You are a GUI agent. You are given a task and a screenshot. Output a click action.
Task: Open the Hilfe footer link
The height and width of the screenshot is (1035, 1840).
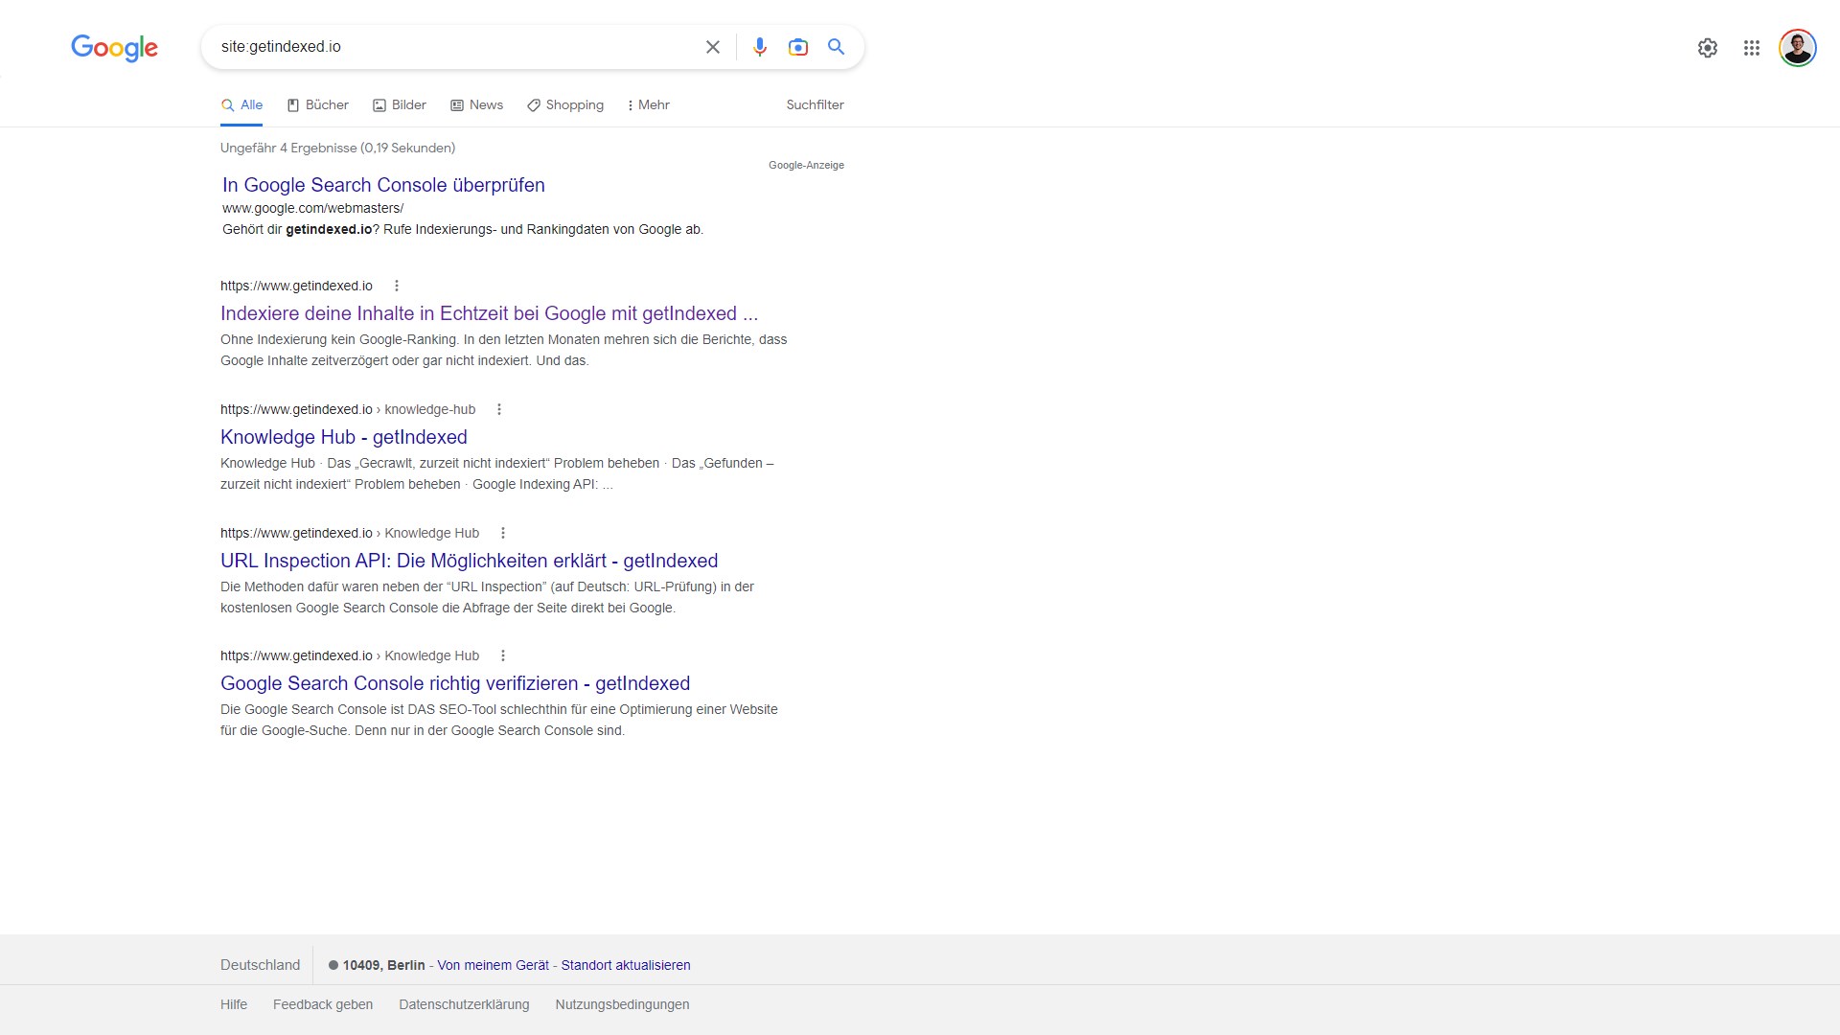(x=234, y=1004)
